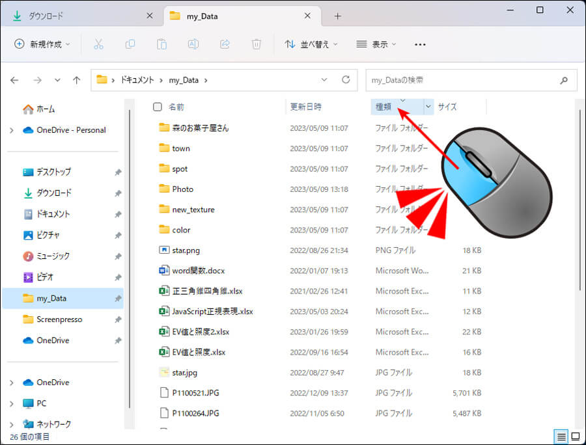Open the 種類 column filter dropdown arrow

[428, 107]
